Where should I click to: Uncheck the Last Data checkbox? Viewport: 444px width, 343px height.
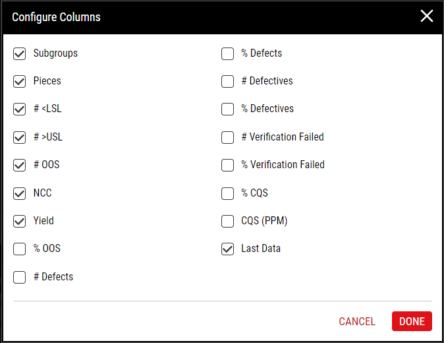coord(227,249)
